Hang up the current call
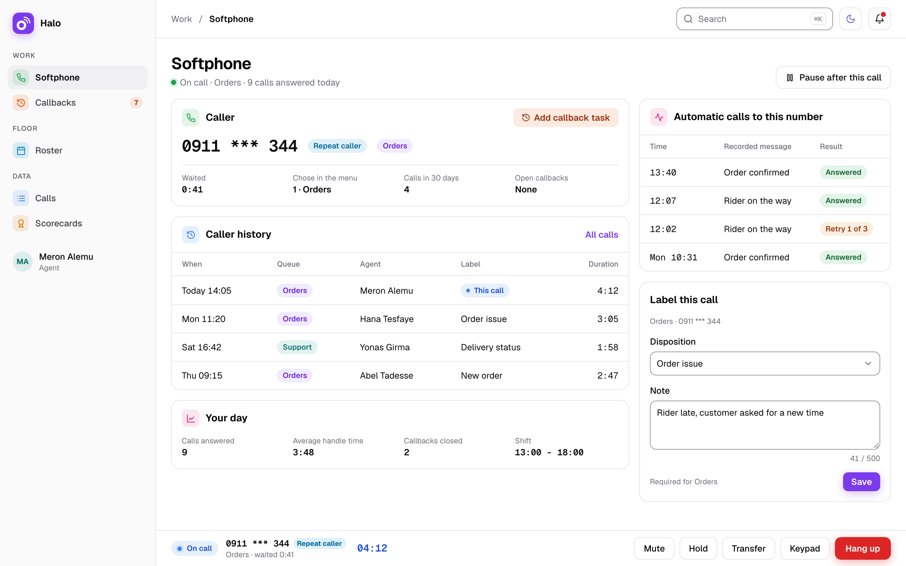 tap(862, 548)
